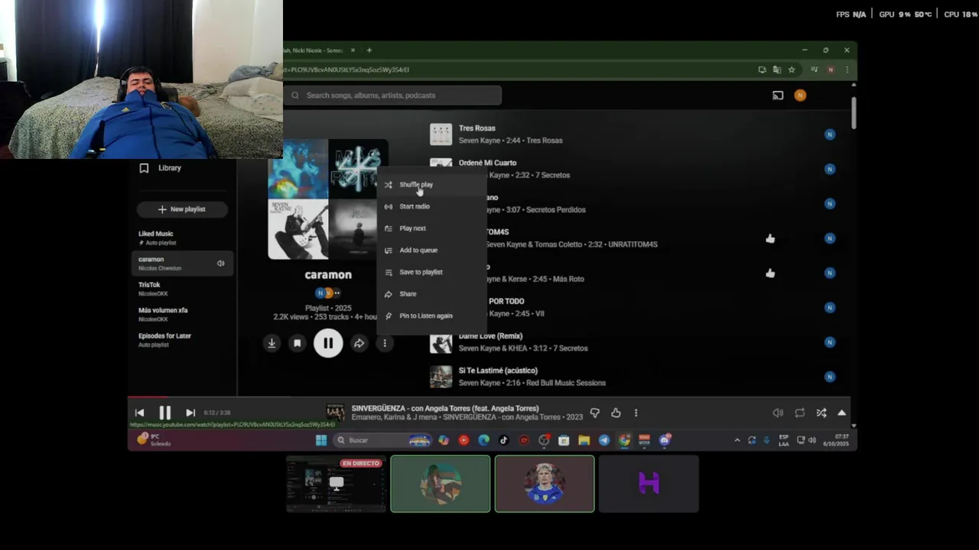
Task: Toggle the thumbs-up on UNRATITOM4S row
Action: coord(770,238)
